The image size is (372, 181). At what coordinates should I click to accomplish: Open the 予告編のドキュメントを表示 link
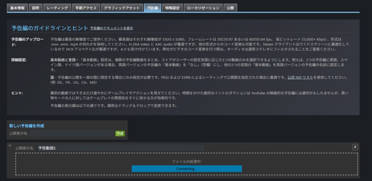coord(112,28)
